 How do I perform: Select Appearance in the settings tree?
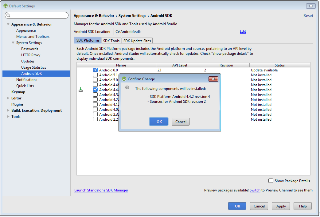26,30
